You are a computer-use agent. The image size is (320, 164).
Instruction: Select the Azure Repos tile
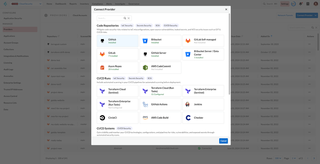click(x=117, y=68)
